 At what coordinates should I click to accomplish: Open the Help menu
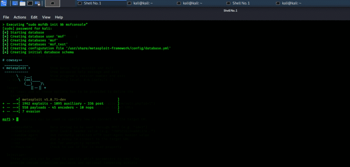(x=59, y=17)
